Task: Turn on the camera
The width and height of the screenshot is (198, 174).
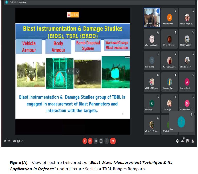Action: pyautogui.click(x=90, y=141)
